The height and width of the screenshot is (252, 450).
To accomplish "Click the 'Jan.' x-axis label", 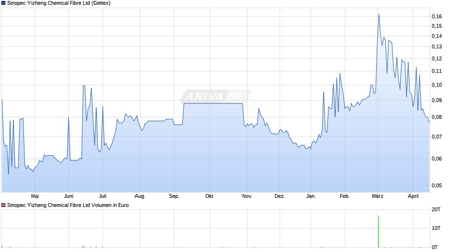I will [311, 196].
